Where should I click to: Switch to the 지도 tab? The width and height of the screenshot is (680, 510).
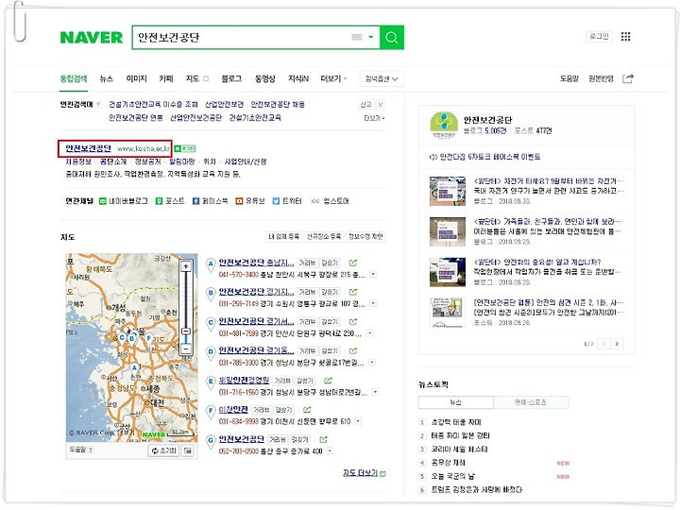tap(192, 78)
